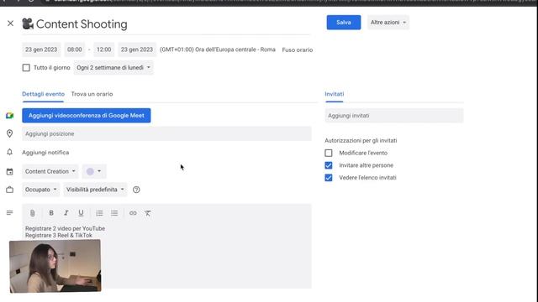Uncheck Vedere l'elenco invitati

(329, 177)
